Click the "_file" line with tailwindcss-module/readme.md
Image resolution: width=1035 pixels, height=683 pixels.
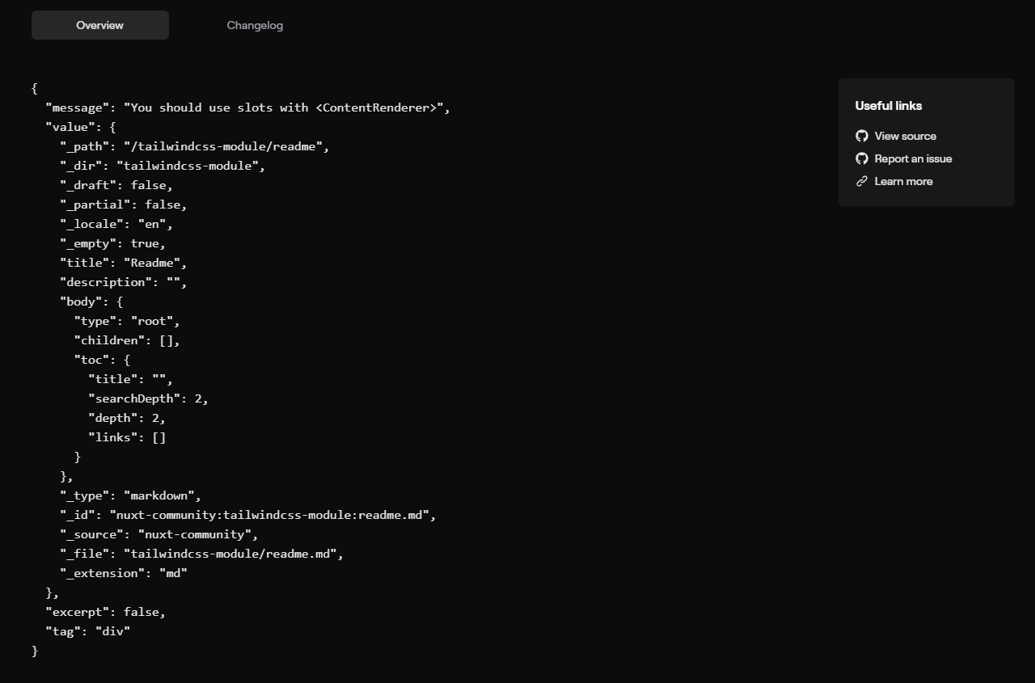[201, 554]
